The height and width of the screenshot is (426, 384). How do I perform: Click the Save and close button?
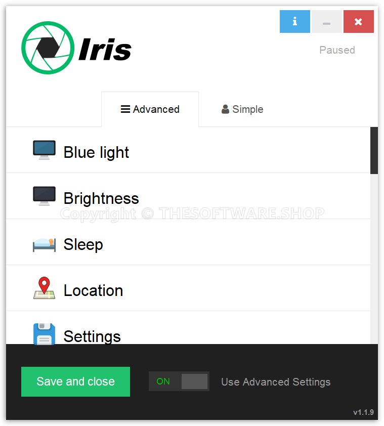click(75, 381)
